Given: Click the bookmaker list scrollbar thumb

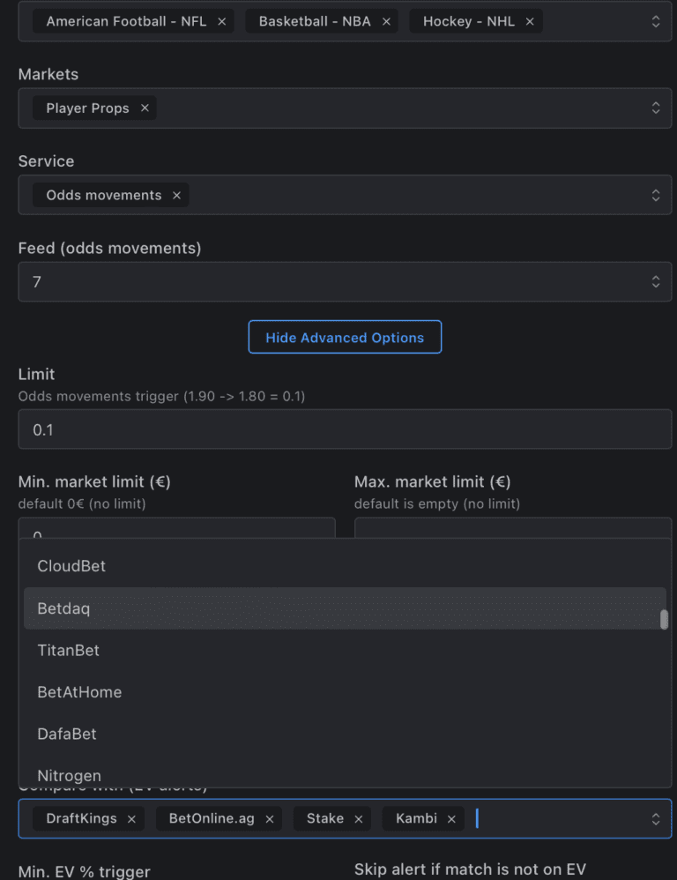Looking at the screenshot, I should coord(664,620).
